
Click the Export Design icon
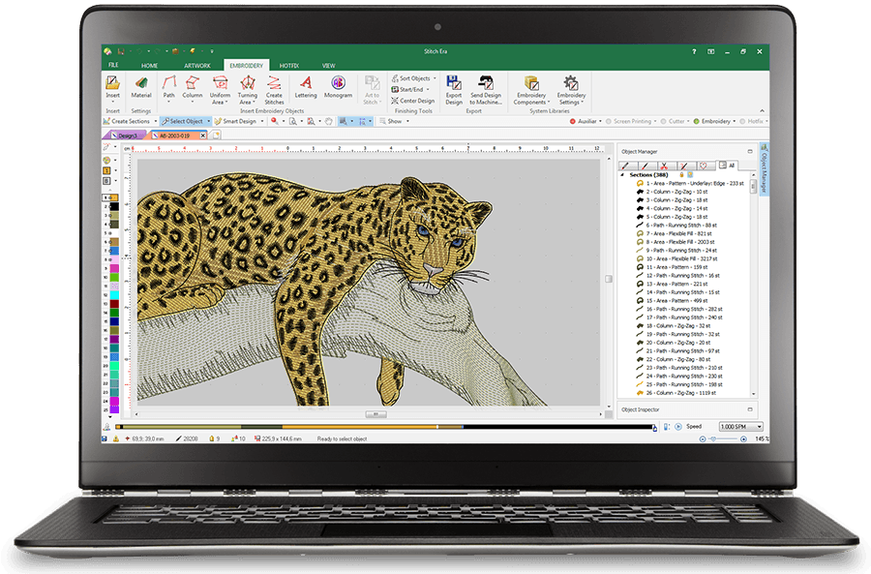coord(454,88)
